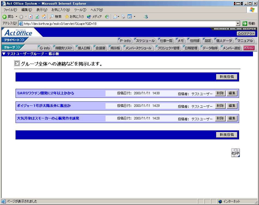Click the Print toolbar icon
Screen dimensions: 259x205
[123, 17]
